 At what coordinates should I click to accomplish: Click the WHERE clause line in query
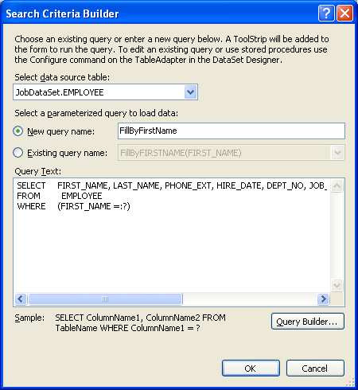[73, 206]
